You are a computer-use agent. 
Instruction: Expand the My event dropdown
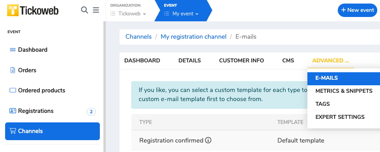181,13
